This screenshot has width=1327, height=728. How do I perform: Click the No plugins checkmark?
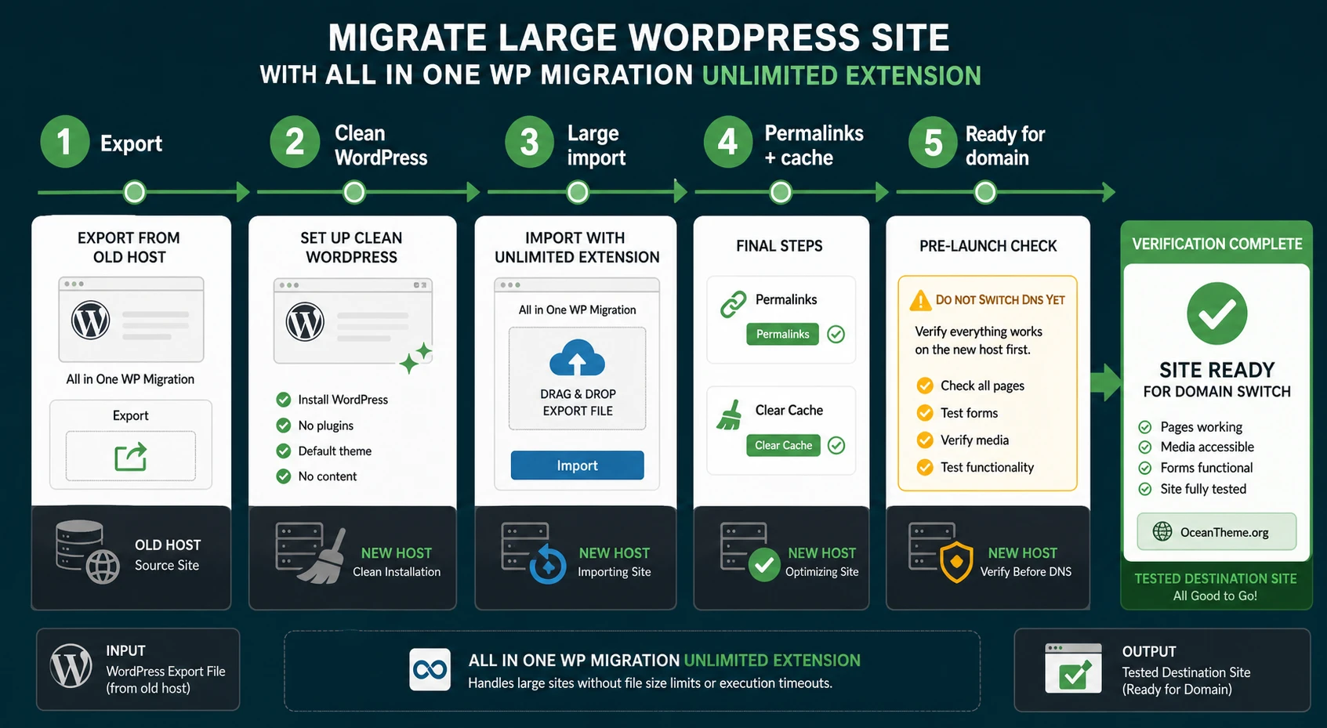pyautogui.click(x=284, y=426)
